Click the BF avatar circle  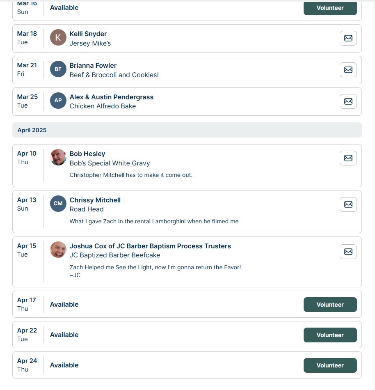[58, 69]
